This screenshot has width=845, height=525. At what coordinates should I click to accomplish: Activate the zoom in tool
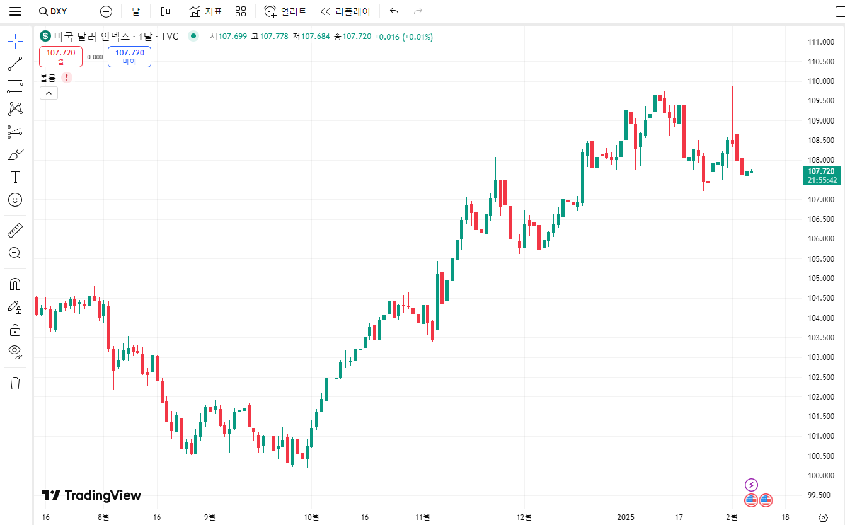point(15,253)
